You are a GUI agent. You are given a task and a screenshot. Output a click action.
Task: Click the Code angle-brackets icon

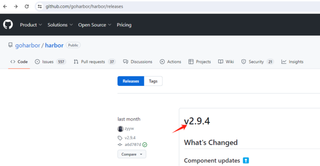tap(13, 62)
